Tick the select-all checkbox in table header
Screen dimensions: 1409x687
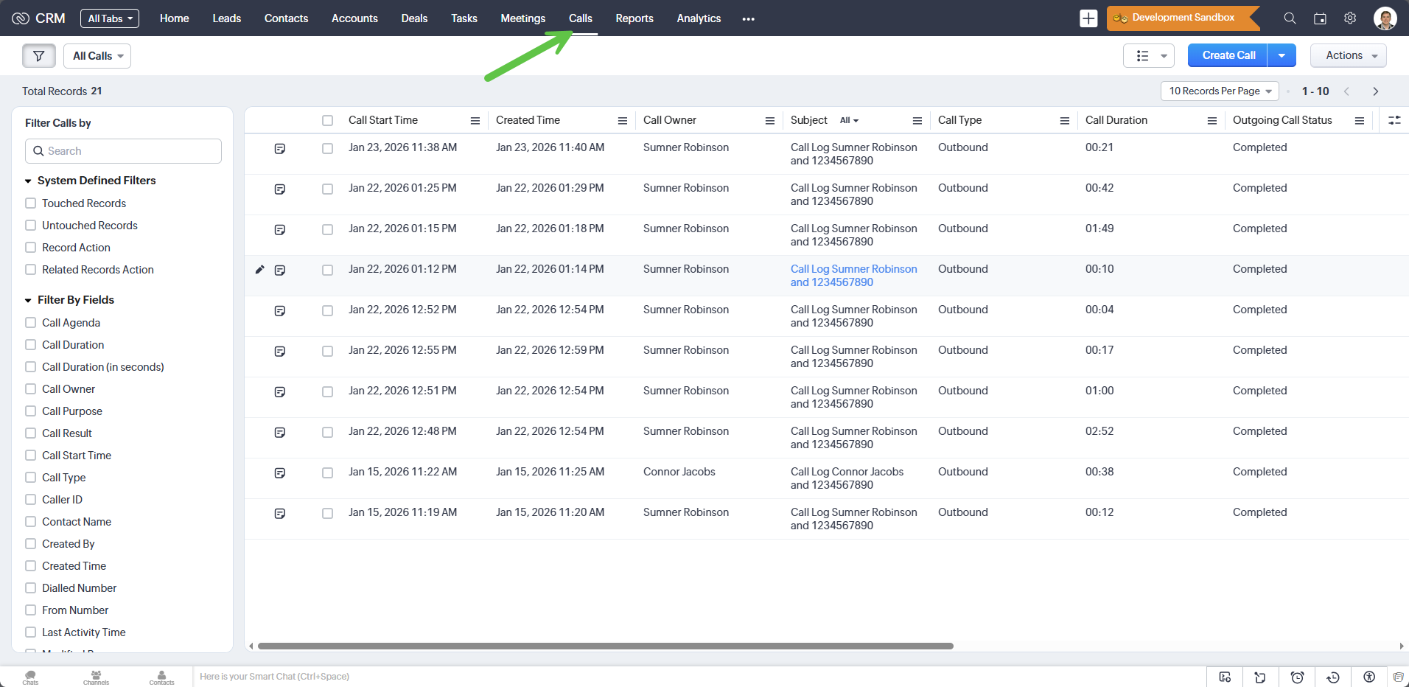coord(327,121)
